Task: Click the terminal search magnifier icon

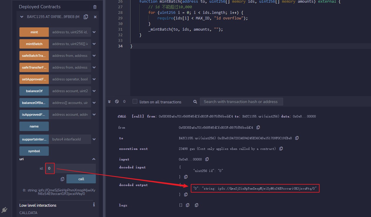Action: click(195, 102)
